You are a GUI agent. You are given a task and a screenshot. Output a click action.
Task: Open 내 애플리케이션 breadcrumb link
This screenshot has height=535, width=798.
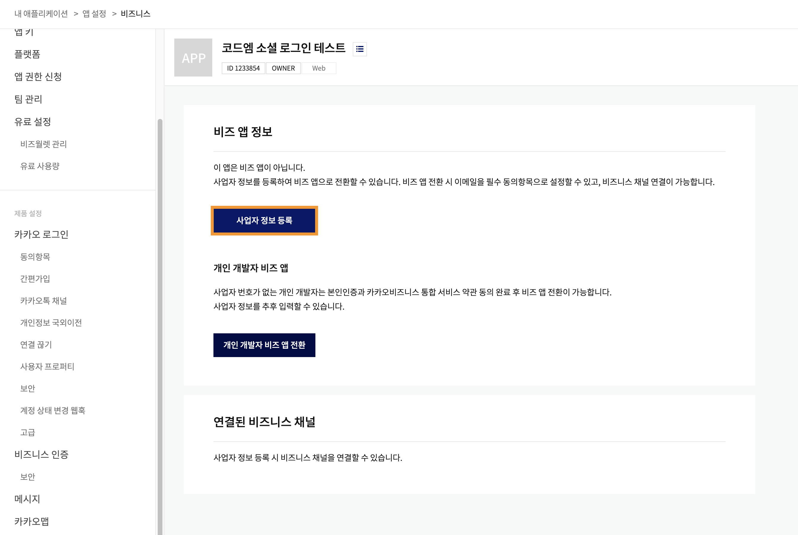(41, 14)
